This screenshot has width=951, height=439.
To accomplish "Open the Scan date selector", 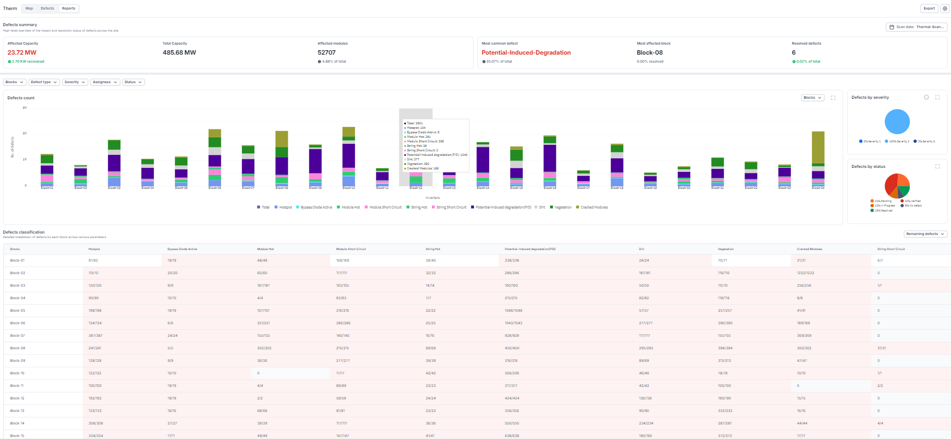I will (x=917, y=27).
